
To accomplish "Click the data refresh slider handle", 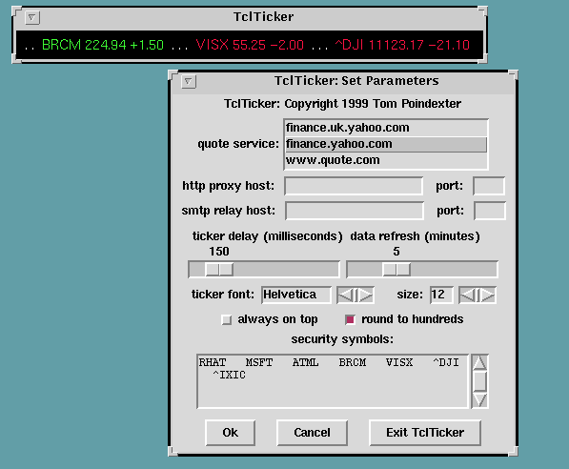I will (x=396, y=270).
